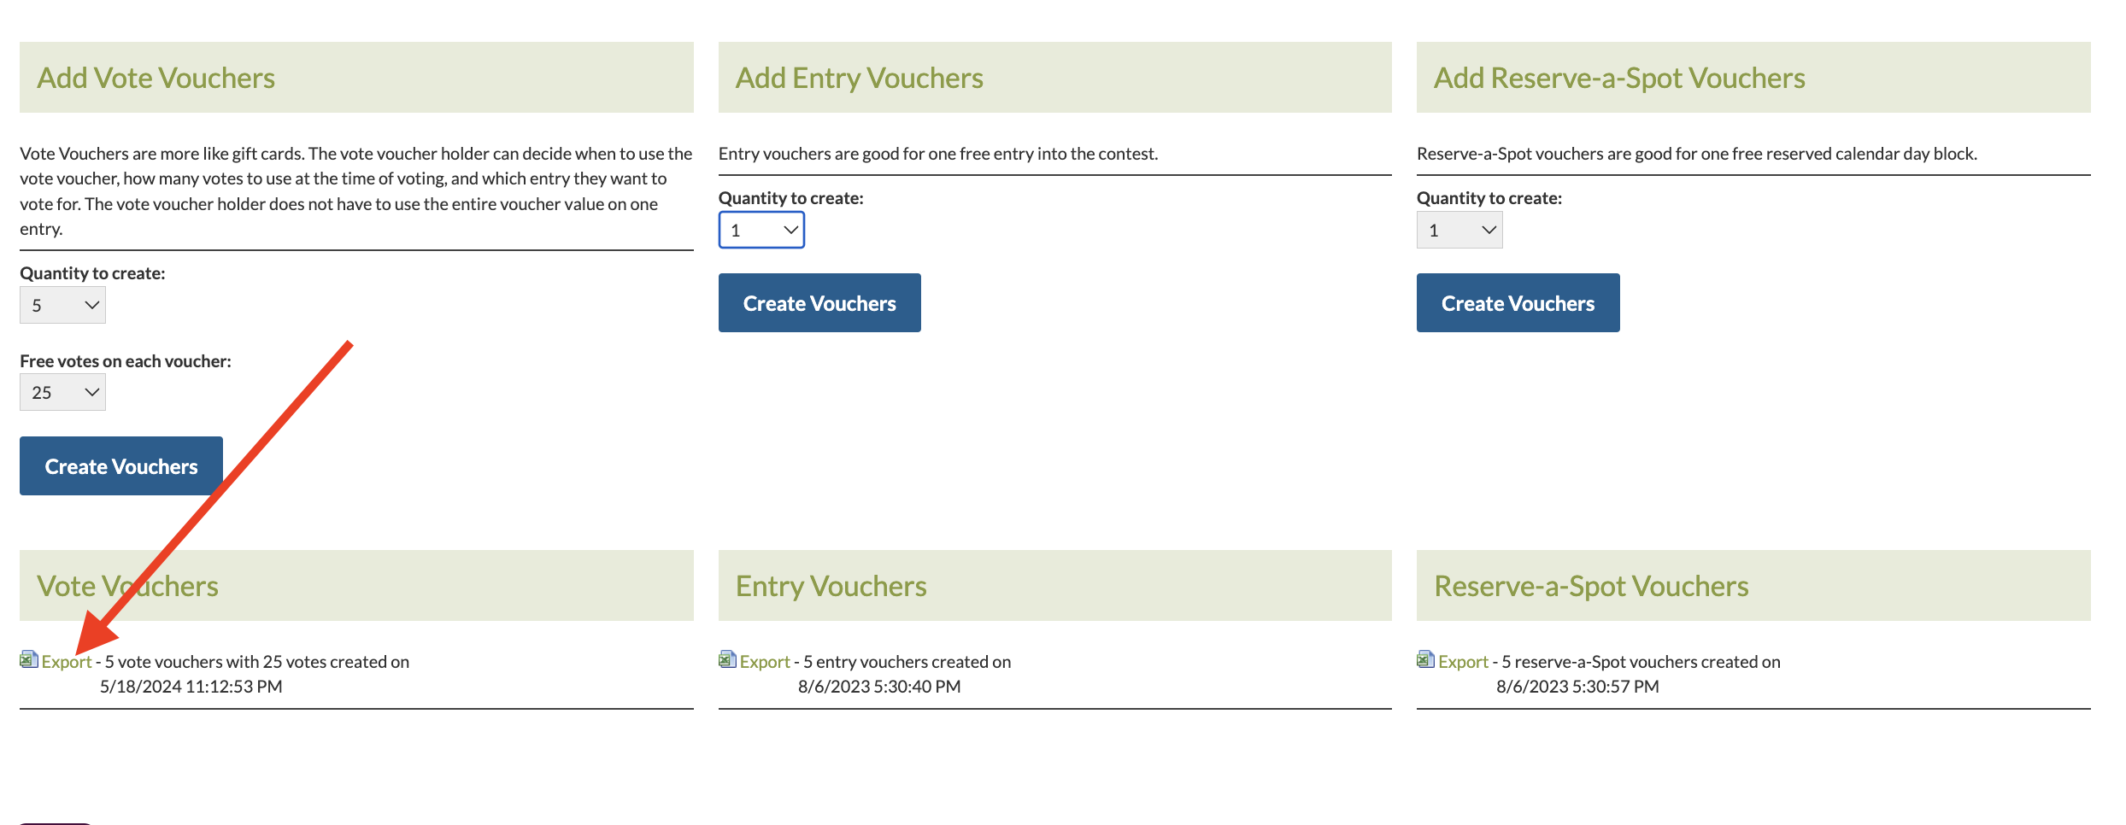The image size is (2126, 825).
Task: Click the Add Entry Vouchers heading
Action: 859,79
